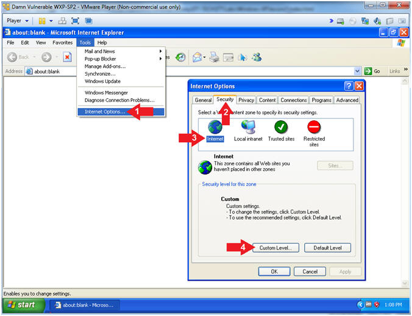Open the View menu
Viewport: 412px width, 316px height.
pyautogui.click(x=41, y=43)
